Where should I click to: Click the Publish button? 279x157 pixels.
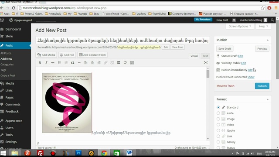pos(262,86)
